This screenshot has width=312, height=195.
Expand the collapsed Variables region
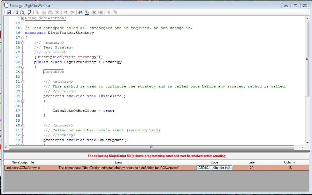pyautogui.click(x=22, y=72)
